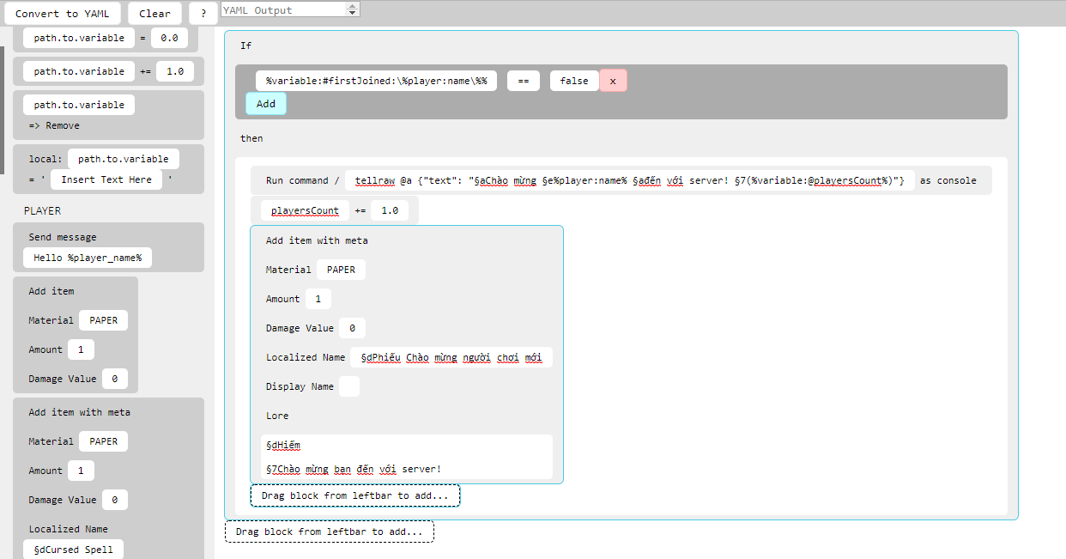Open the help panel via question mark icon
Screen dimensions: 1066x559
pos(203,13)
